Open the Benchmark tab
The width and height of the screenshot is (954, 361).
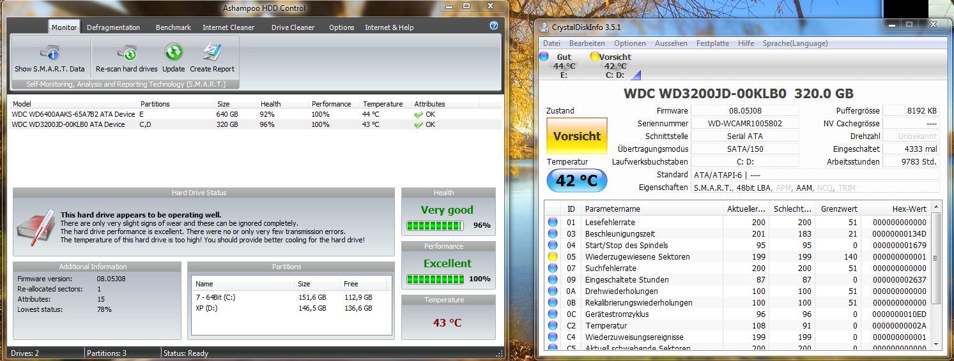(x=173, y=27)
